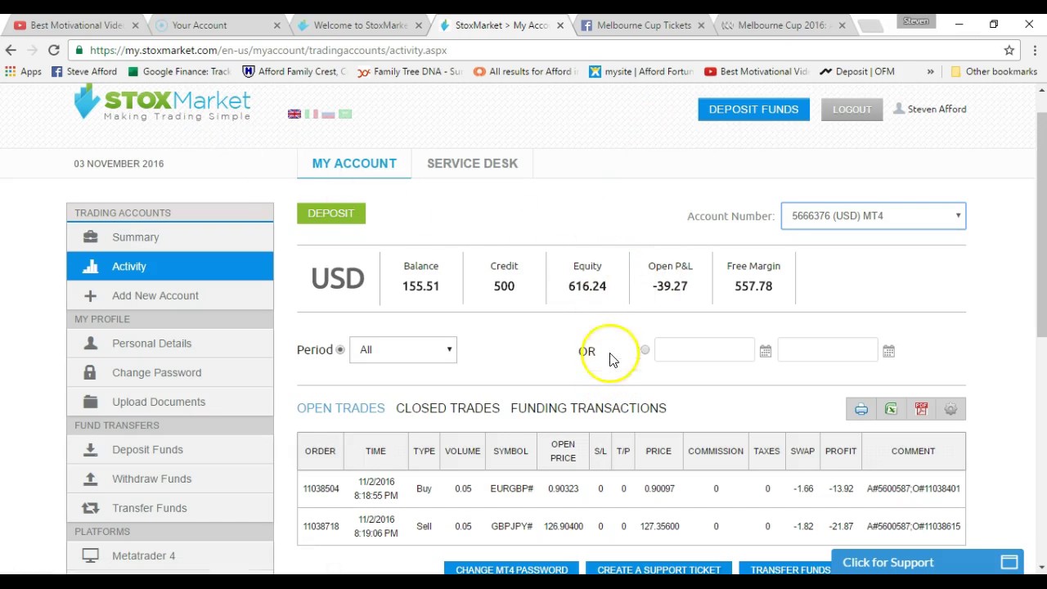Sort by the PROFIT column header

841,451
